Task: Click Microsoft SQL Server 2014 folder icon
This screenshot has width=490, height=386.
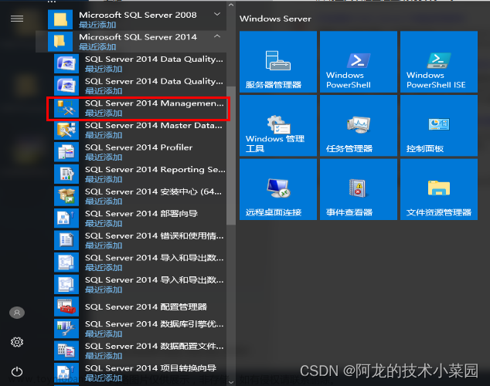Action: point(60,41)
